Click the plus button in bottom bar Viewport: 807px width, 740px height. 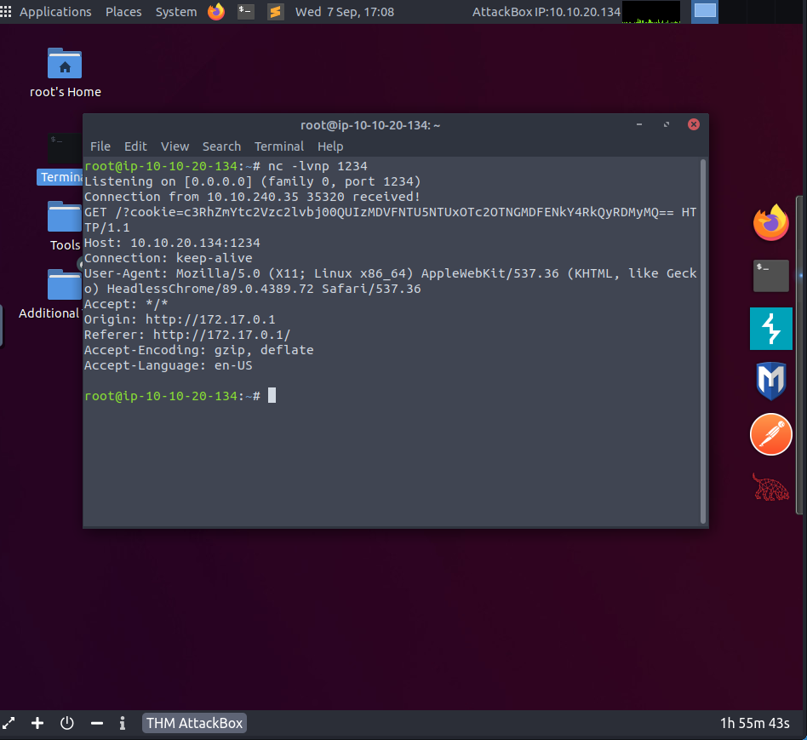(37, 723)
